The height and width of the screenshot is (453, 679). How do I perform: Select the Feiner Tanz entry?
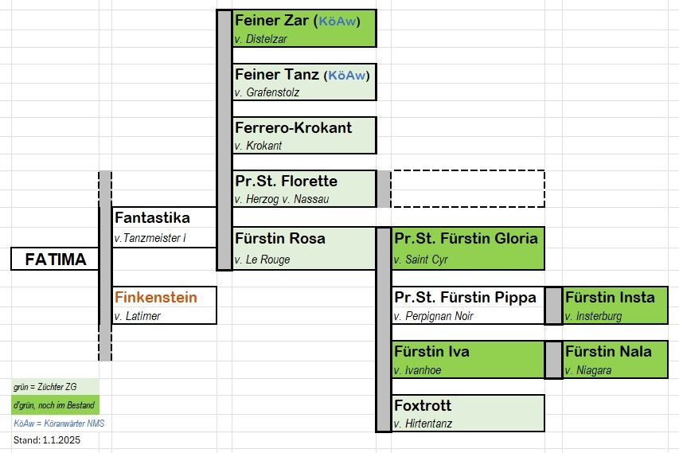coord(303,82)
